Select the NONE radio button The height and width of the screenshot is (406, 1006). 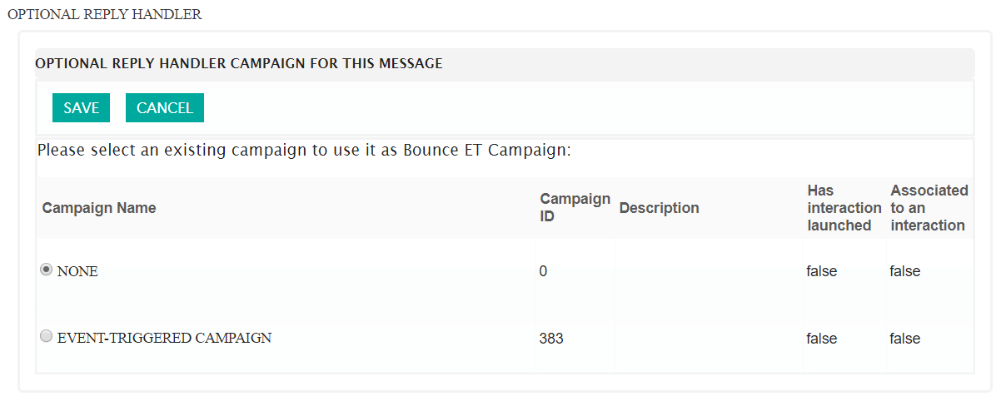point(47,270)
